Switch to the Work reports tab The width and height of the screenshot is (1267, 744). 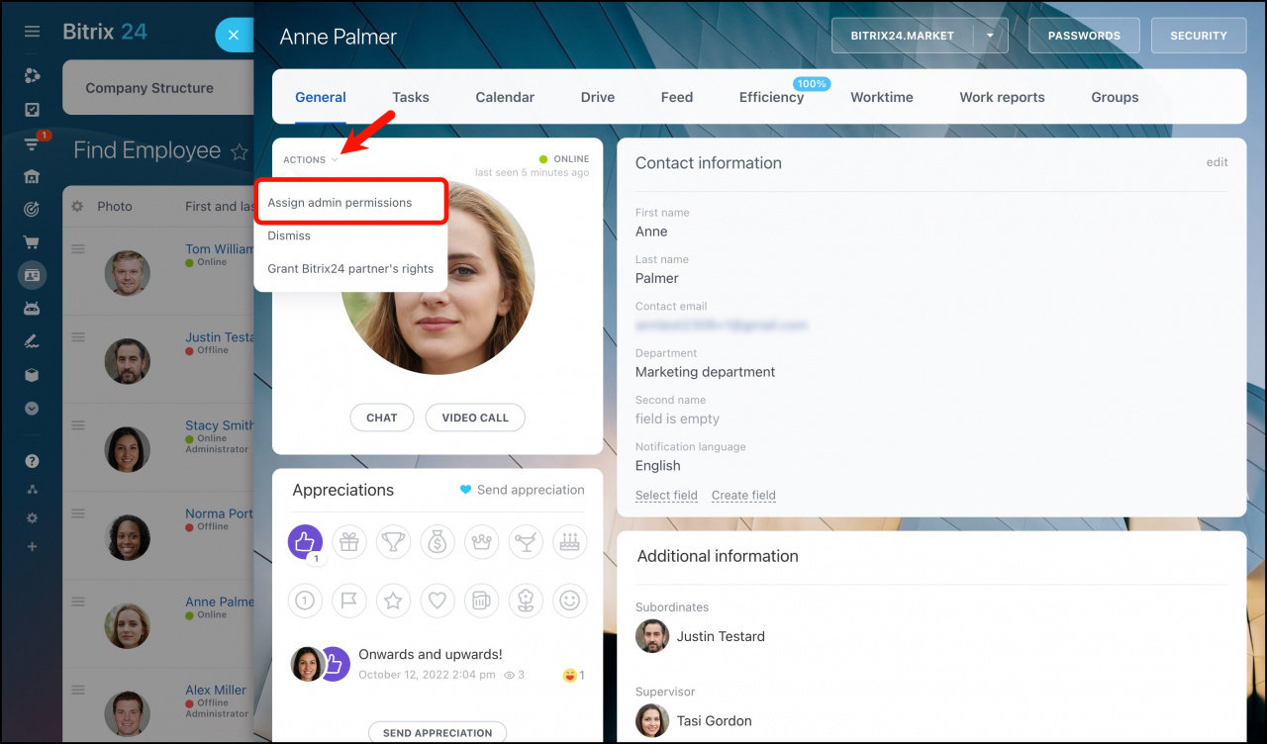point(1002,97)
